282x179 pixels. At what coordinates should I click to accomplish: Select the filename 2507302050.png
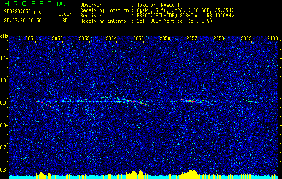pyautogui.click(x=23, y=12)
